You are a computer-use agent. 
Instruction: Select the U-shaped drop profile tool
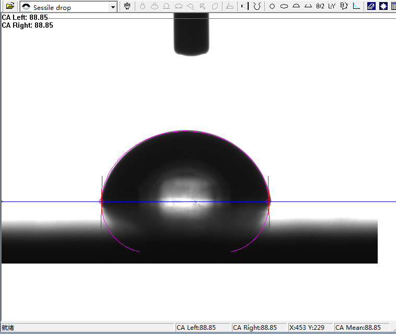pyautogui.click(x=257, y=6)
